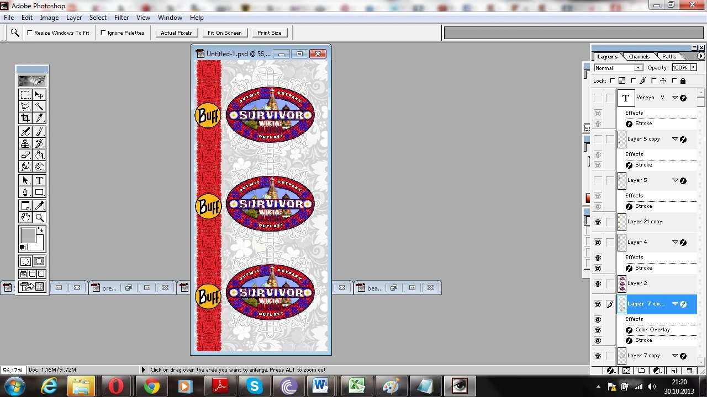Select the Hand tool
Image resolution: width=707 pixels, height=397 pixels.
25,217
